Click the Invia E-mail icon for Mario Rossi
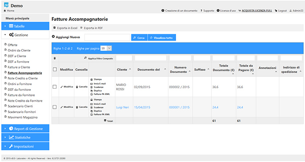 point(91,84)
